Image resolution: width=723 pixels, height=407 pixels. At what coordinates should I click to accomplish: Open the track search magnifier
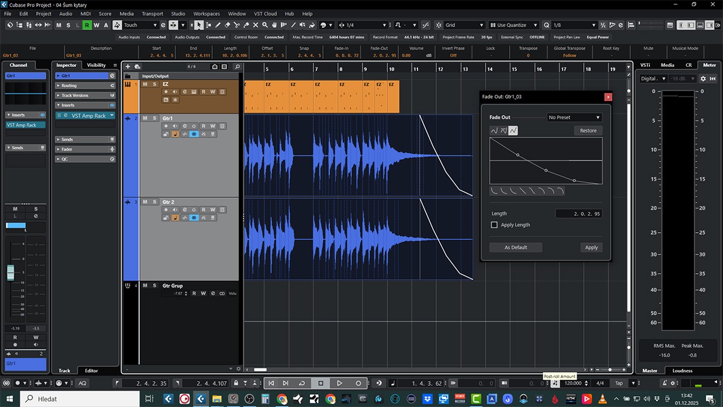[237, 66]
